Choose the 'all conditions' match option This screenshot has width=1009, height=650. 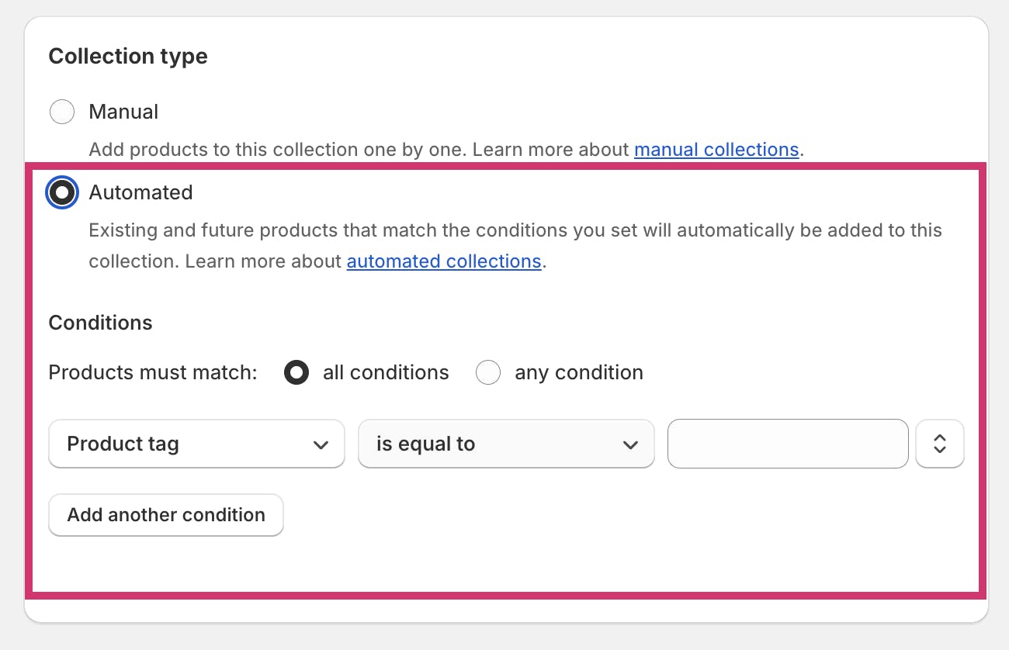point(296,373)
